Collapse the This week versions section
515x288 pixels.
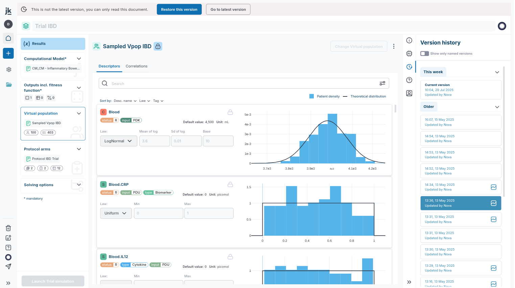[497, 72]
